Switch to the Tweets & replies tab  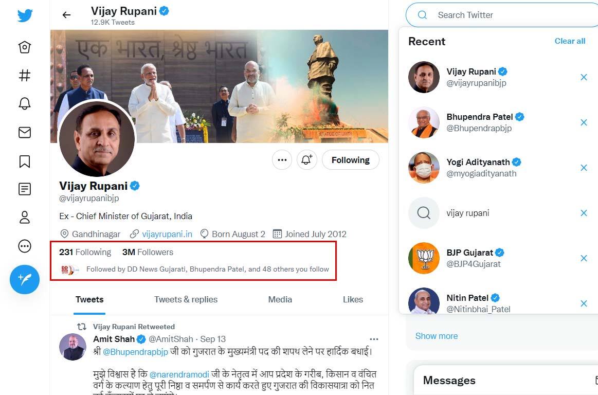click(186, 299)
